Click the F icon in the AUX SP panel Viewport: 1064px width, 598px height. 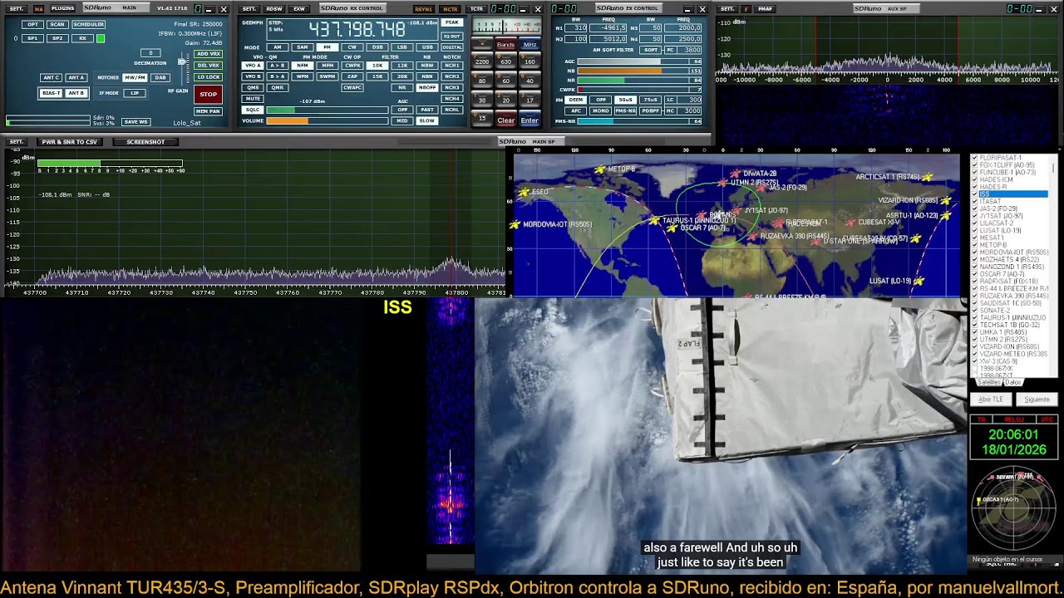coord(746,8)
